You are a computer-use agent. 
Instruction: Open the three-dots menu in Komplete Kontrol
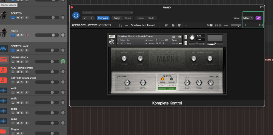pyautogui.click(x=126, y=25)
